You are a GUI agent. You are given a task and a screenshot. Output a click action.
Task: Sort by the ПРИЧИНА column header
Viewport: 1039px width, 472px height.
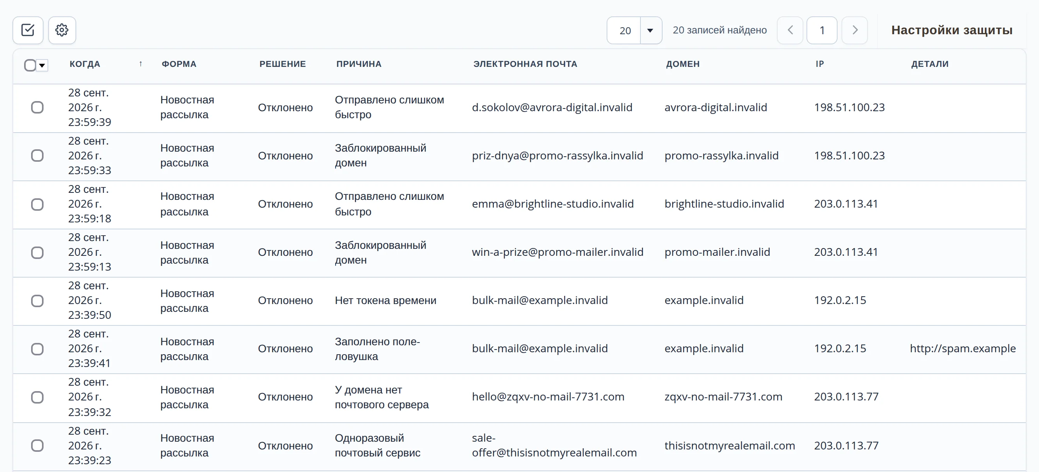pos(359,64)
